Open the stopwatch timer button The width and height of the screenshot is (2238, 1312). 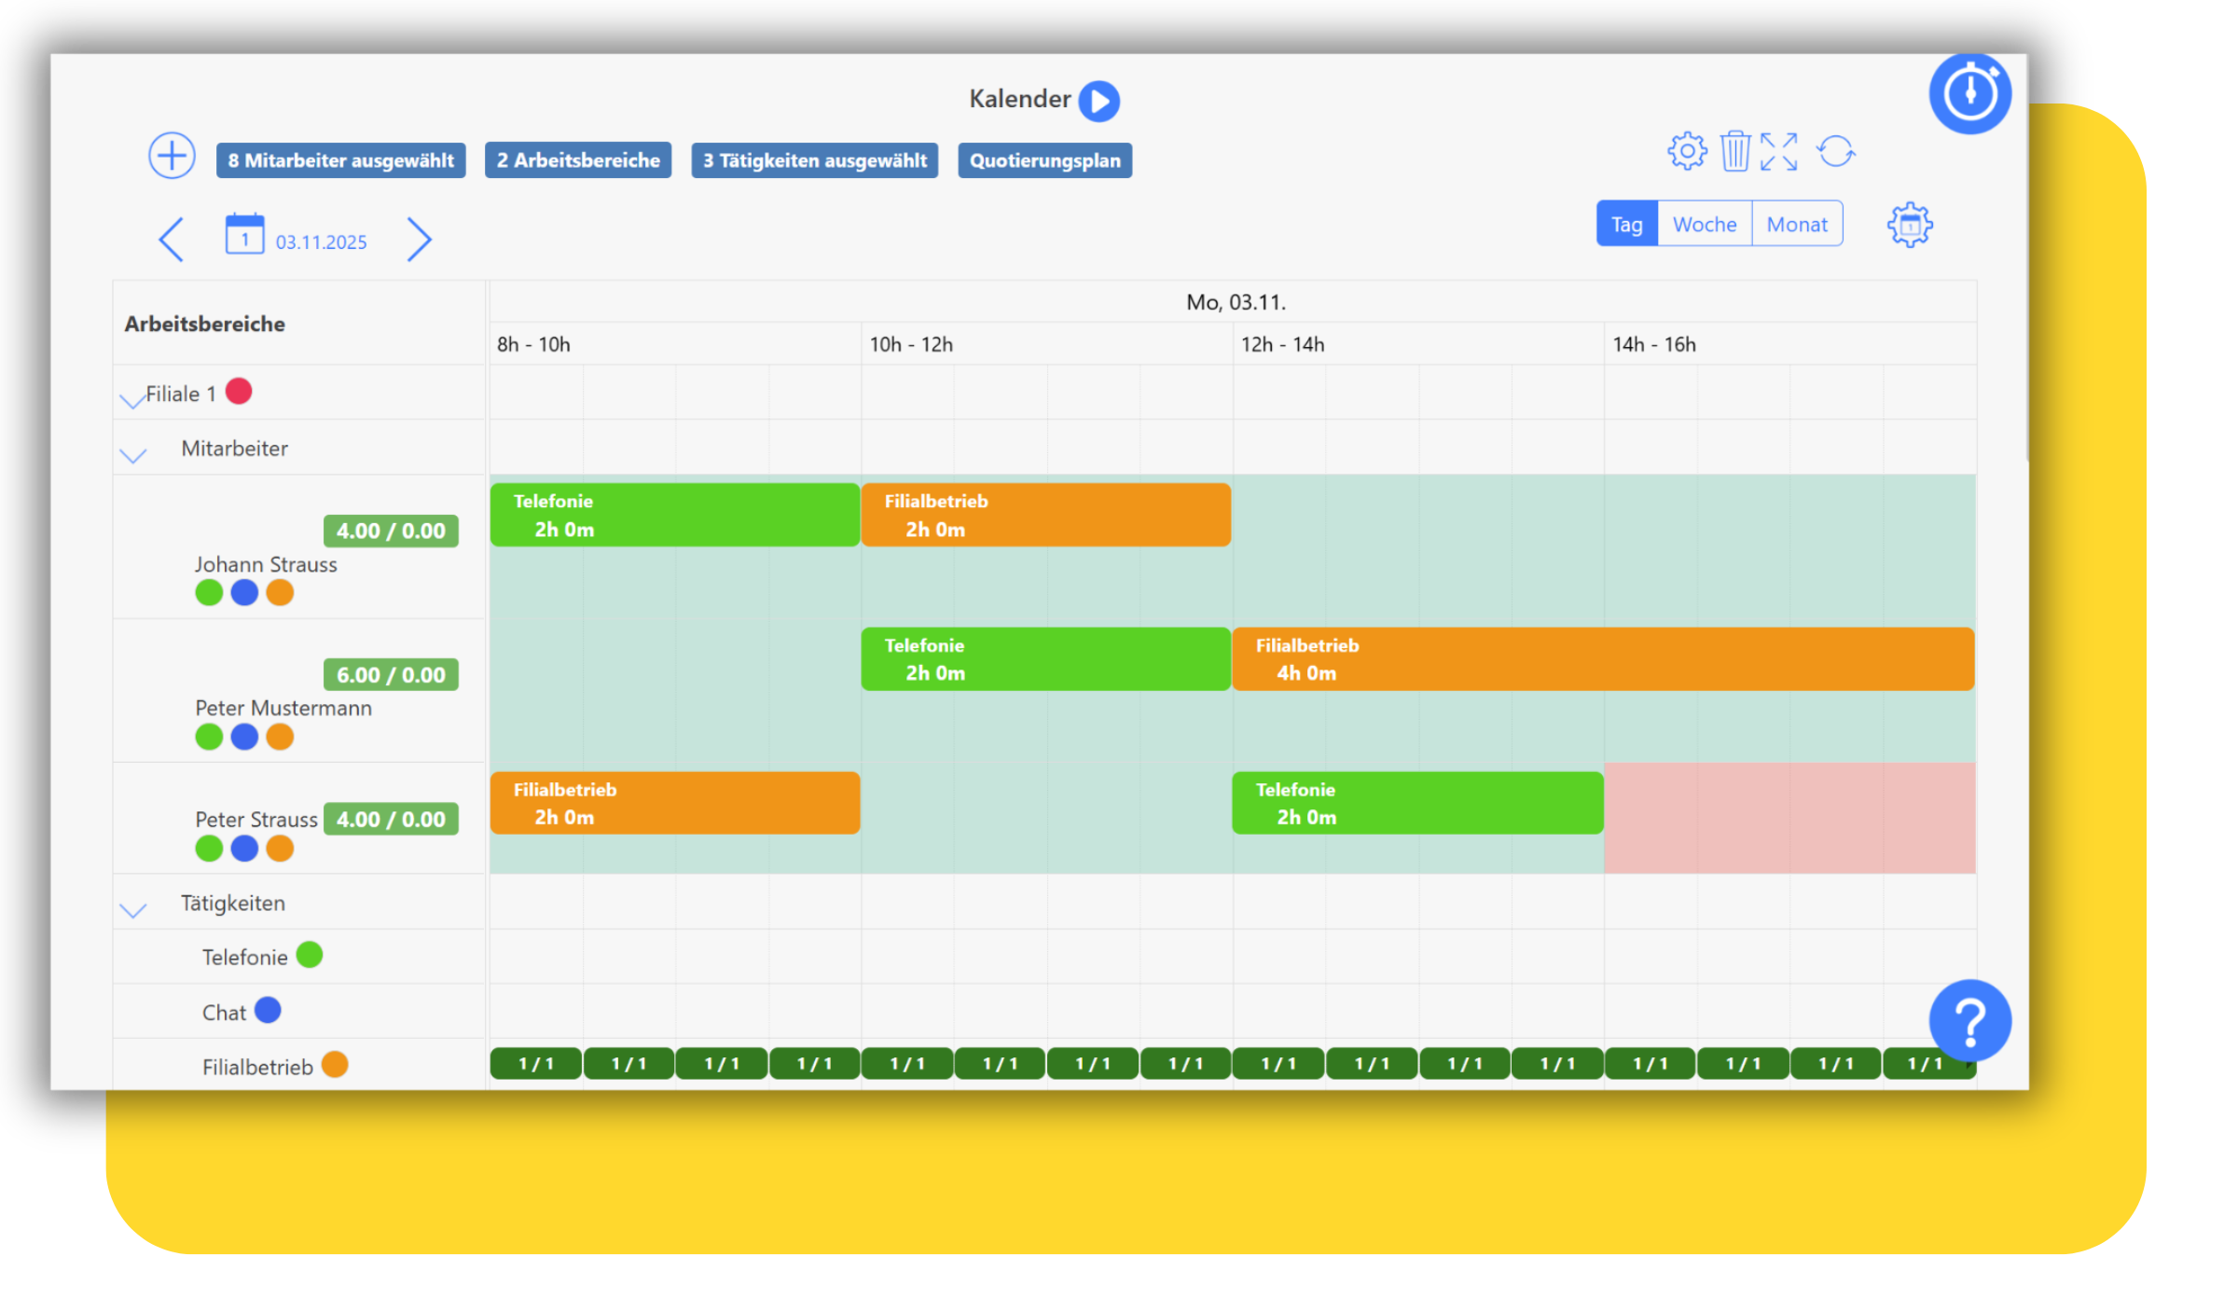(1969, 93)
